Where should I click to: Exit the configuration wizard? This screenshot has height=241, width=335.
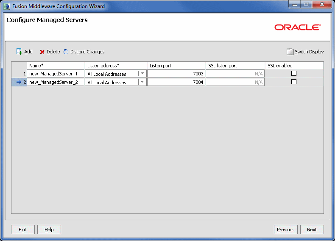[22, 230]
